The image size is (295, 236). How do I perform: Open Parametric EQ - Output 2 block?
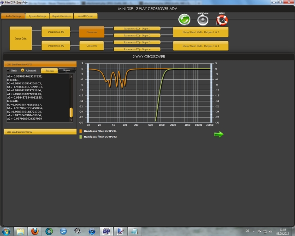pos(137,35)
